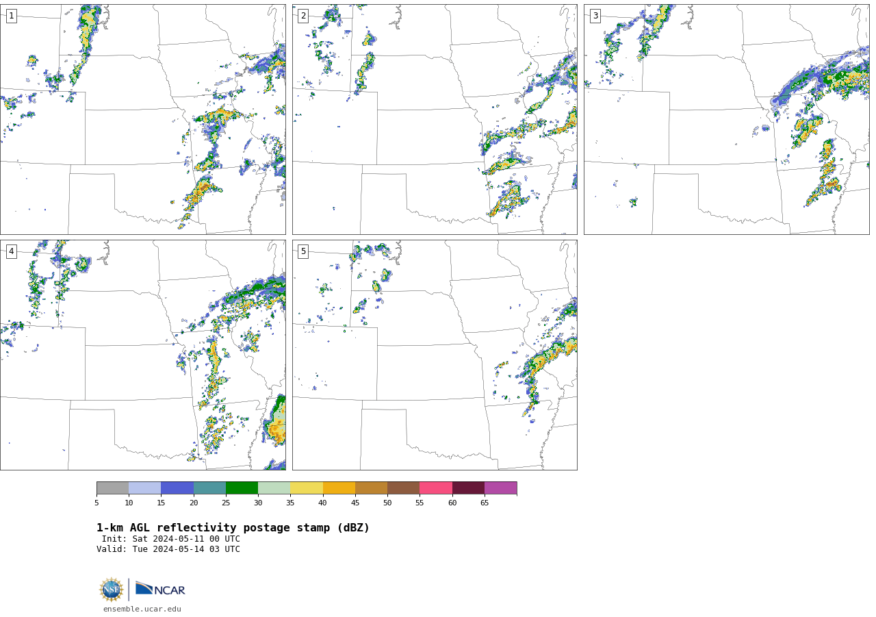Click the pink 55-60 dBZ swatch

[436, 488]
